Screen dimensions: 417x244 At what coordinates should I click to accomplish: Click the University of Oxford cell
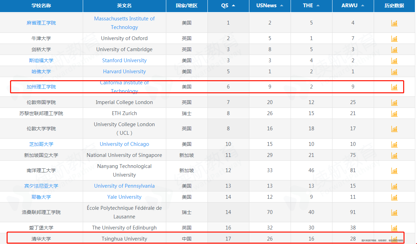(x=124, y=38)
